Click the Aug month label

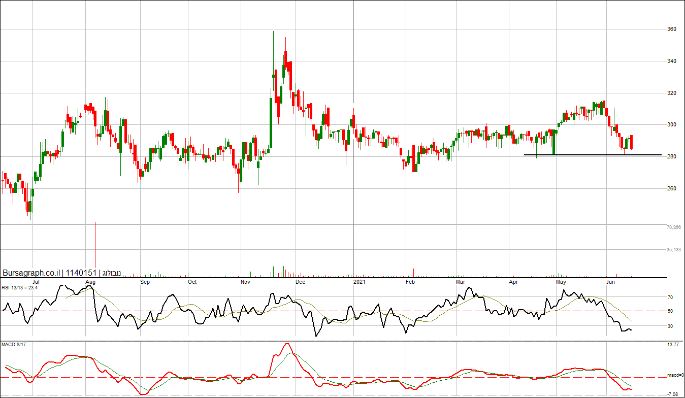pyautogui.click(x=90, y=281)
